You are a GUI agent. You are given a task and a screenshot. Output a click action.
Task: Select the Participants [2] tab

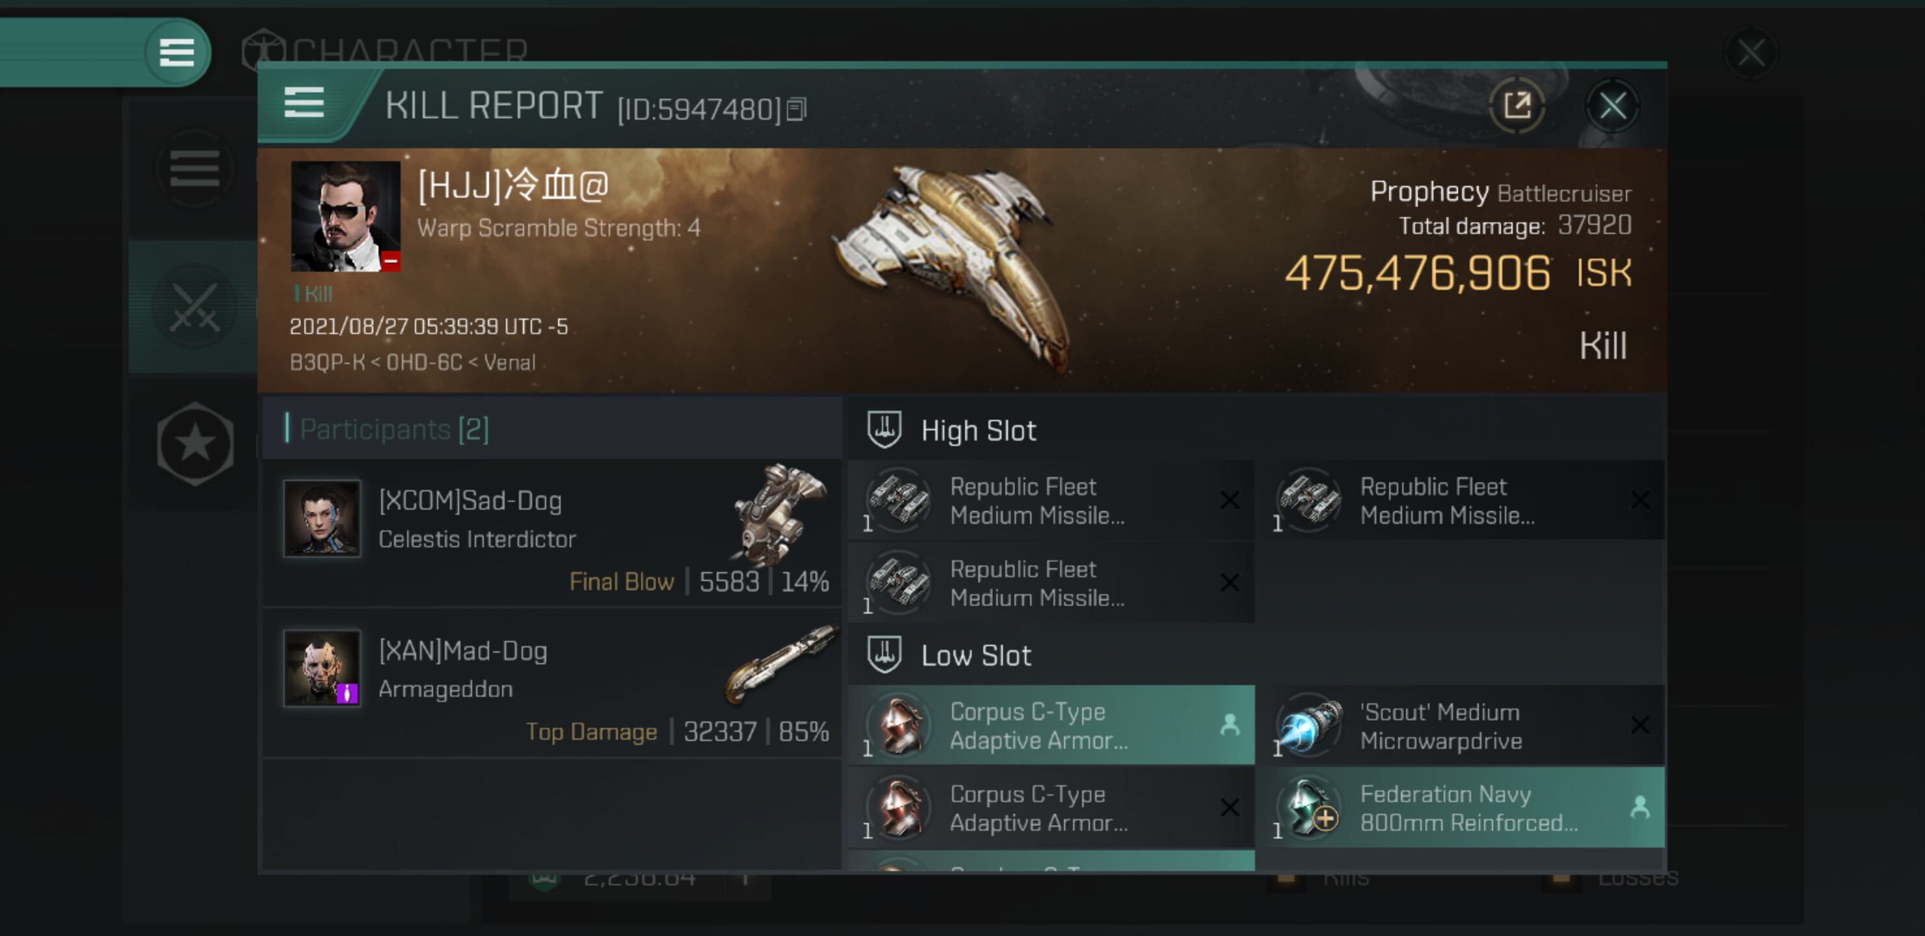pos(394,429)
